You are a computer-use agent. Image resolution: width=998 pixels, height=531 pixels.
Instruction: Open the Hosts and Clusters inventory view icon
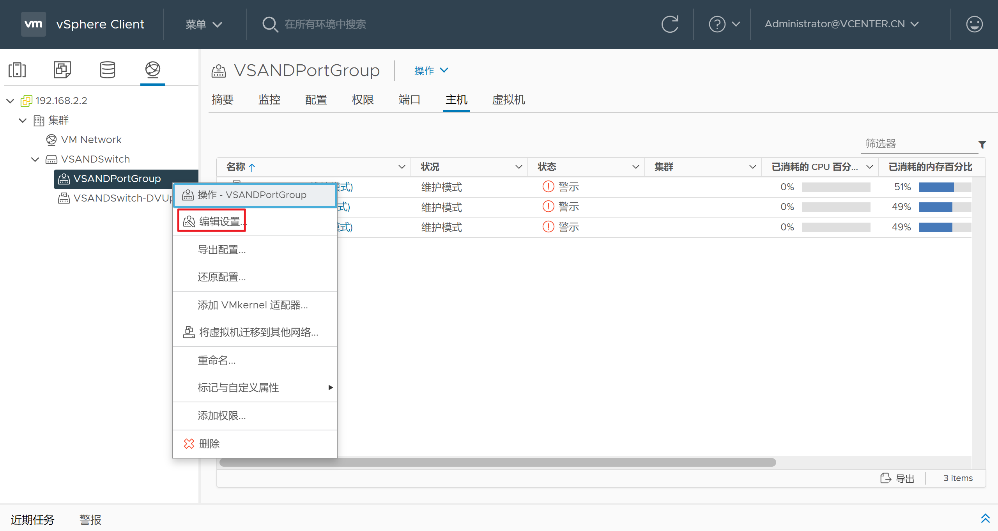coord(17,70)
